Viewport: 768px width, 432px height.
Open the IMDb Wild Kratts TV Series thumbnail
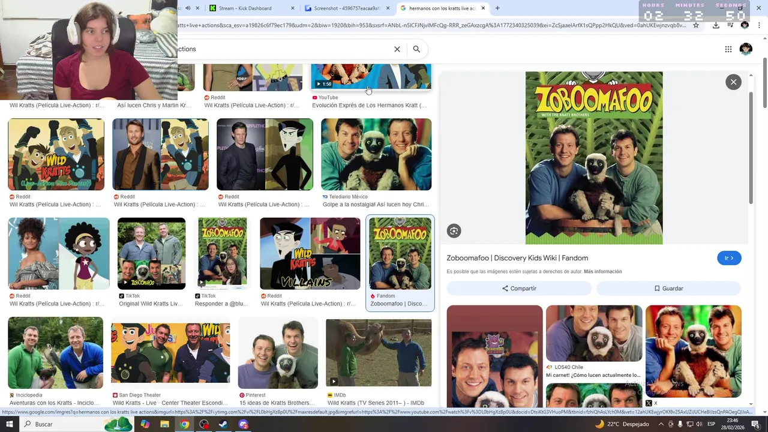point(379,353)
